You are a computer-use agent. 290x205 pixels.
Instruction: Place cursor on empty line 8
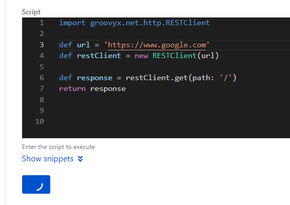click(x=174, y=100)
